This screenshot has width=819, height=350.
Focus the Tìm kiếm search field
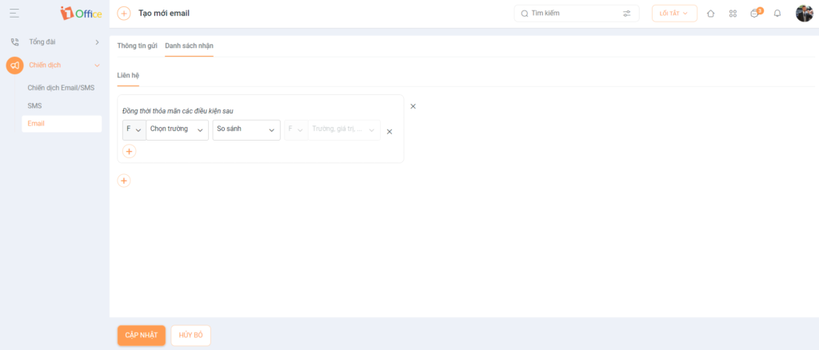click(577, 14)
